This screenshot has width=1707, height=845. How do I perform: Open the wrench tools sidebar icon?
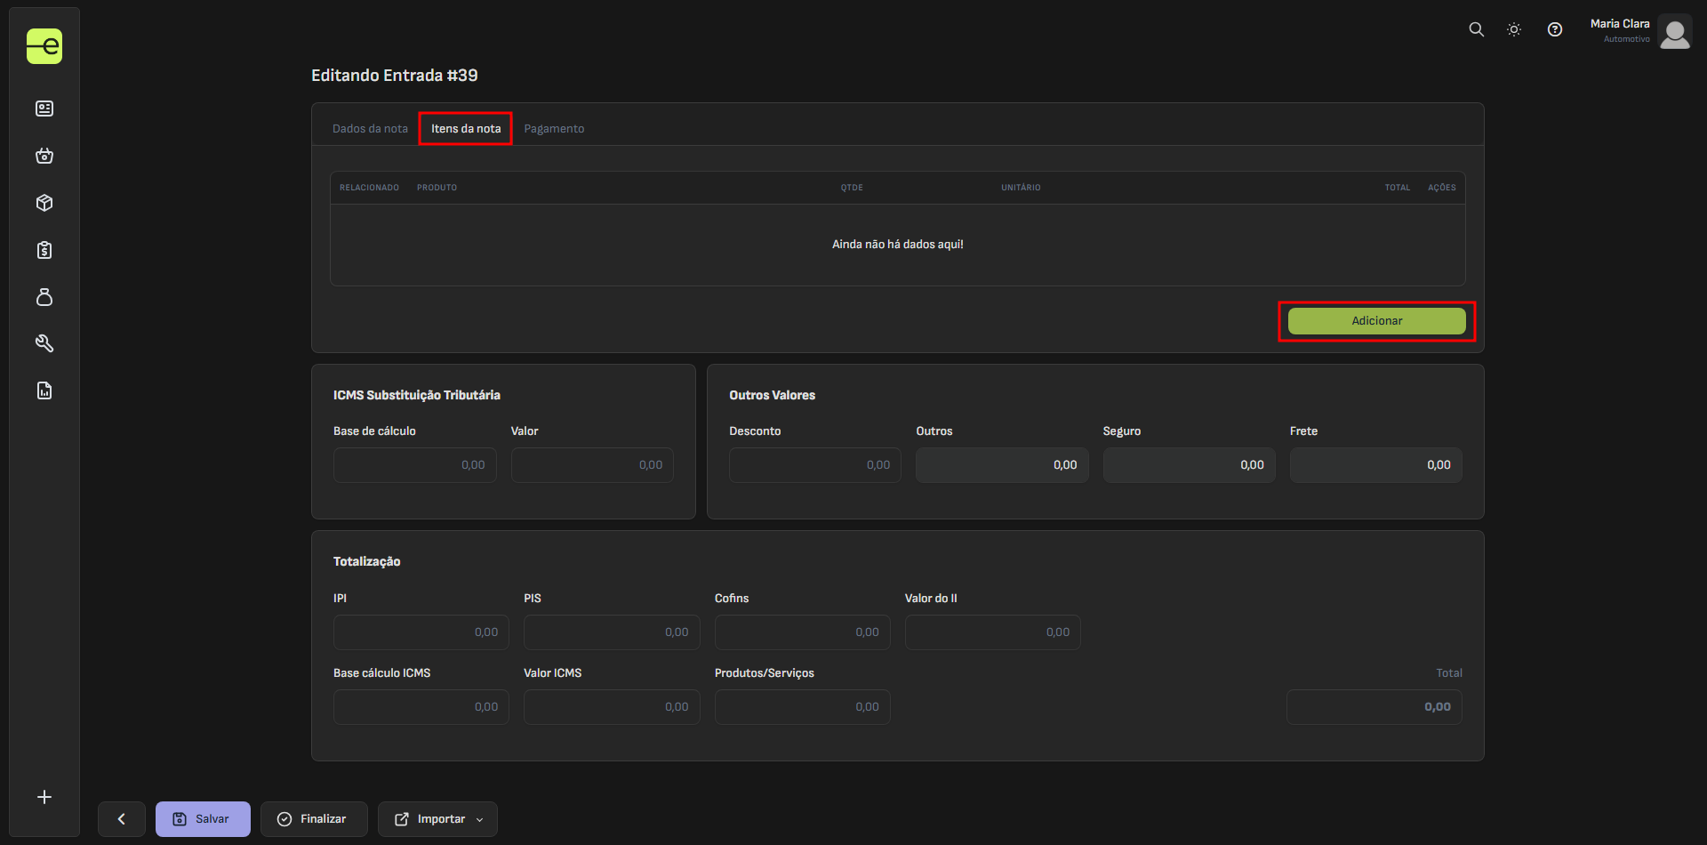pyautogui.click(x=44, y=343)
